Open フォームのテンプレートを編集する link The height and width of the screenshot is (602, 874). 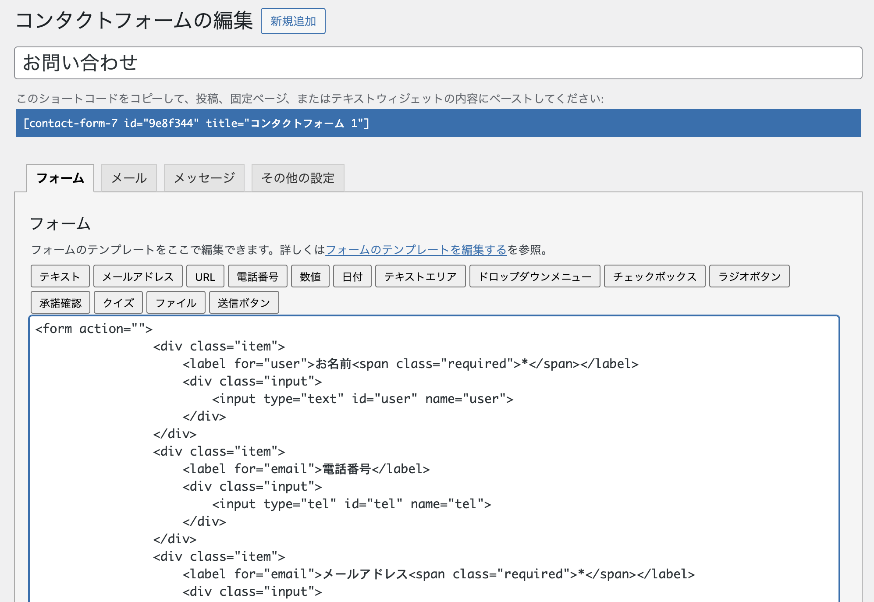[416, 250]
